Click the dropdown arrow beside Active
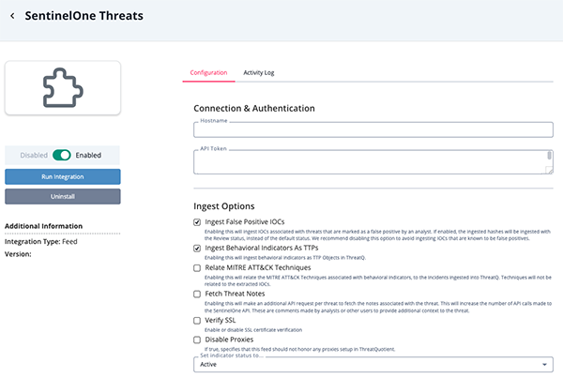 tap(544, 364)
